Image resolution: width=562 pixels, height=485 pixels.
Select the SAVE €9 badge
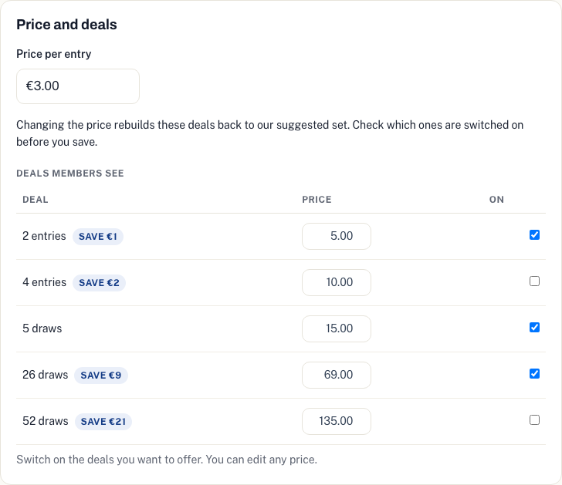pyautogui.click(x=100, y=375)
